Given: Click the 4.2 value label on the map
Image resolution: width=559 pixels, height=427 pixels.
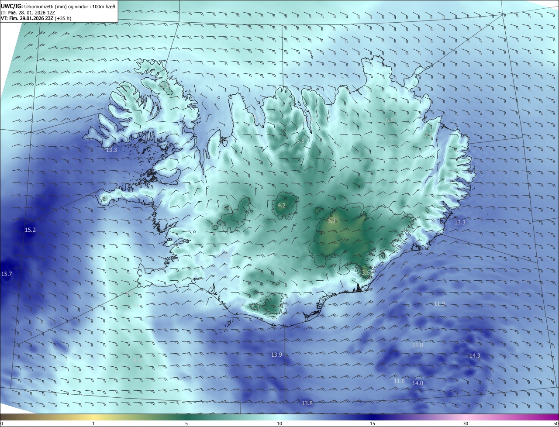Looking at the screenshot, I should pos(282,205).
